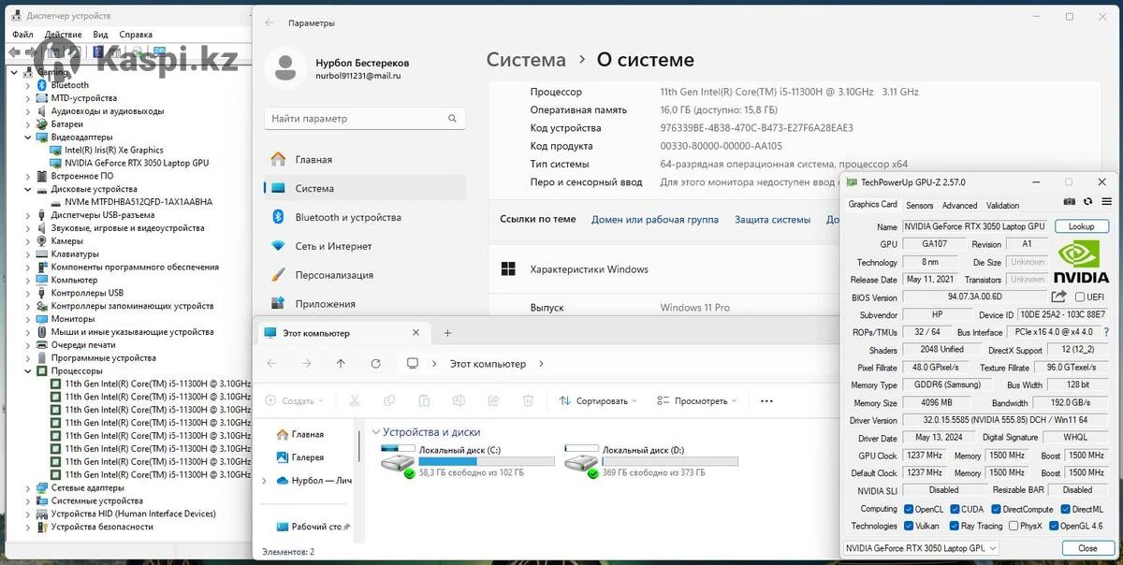Click the BIOS export icon in GPU-Z
The width and height of the screenshot is (1123, 565).
tap(1059, 297)
